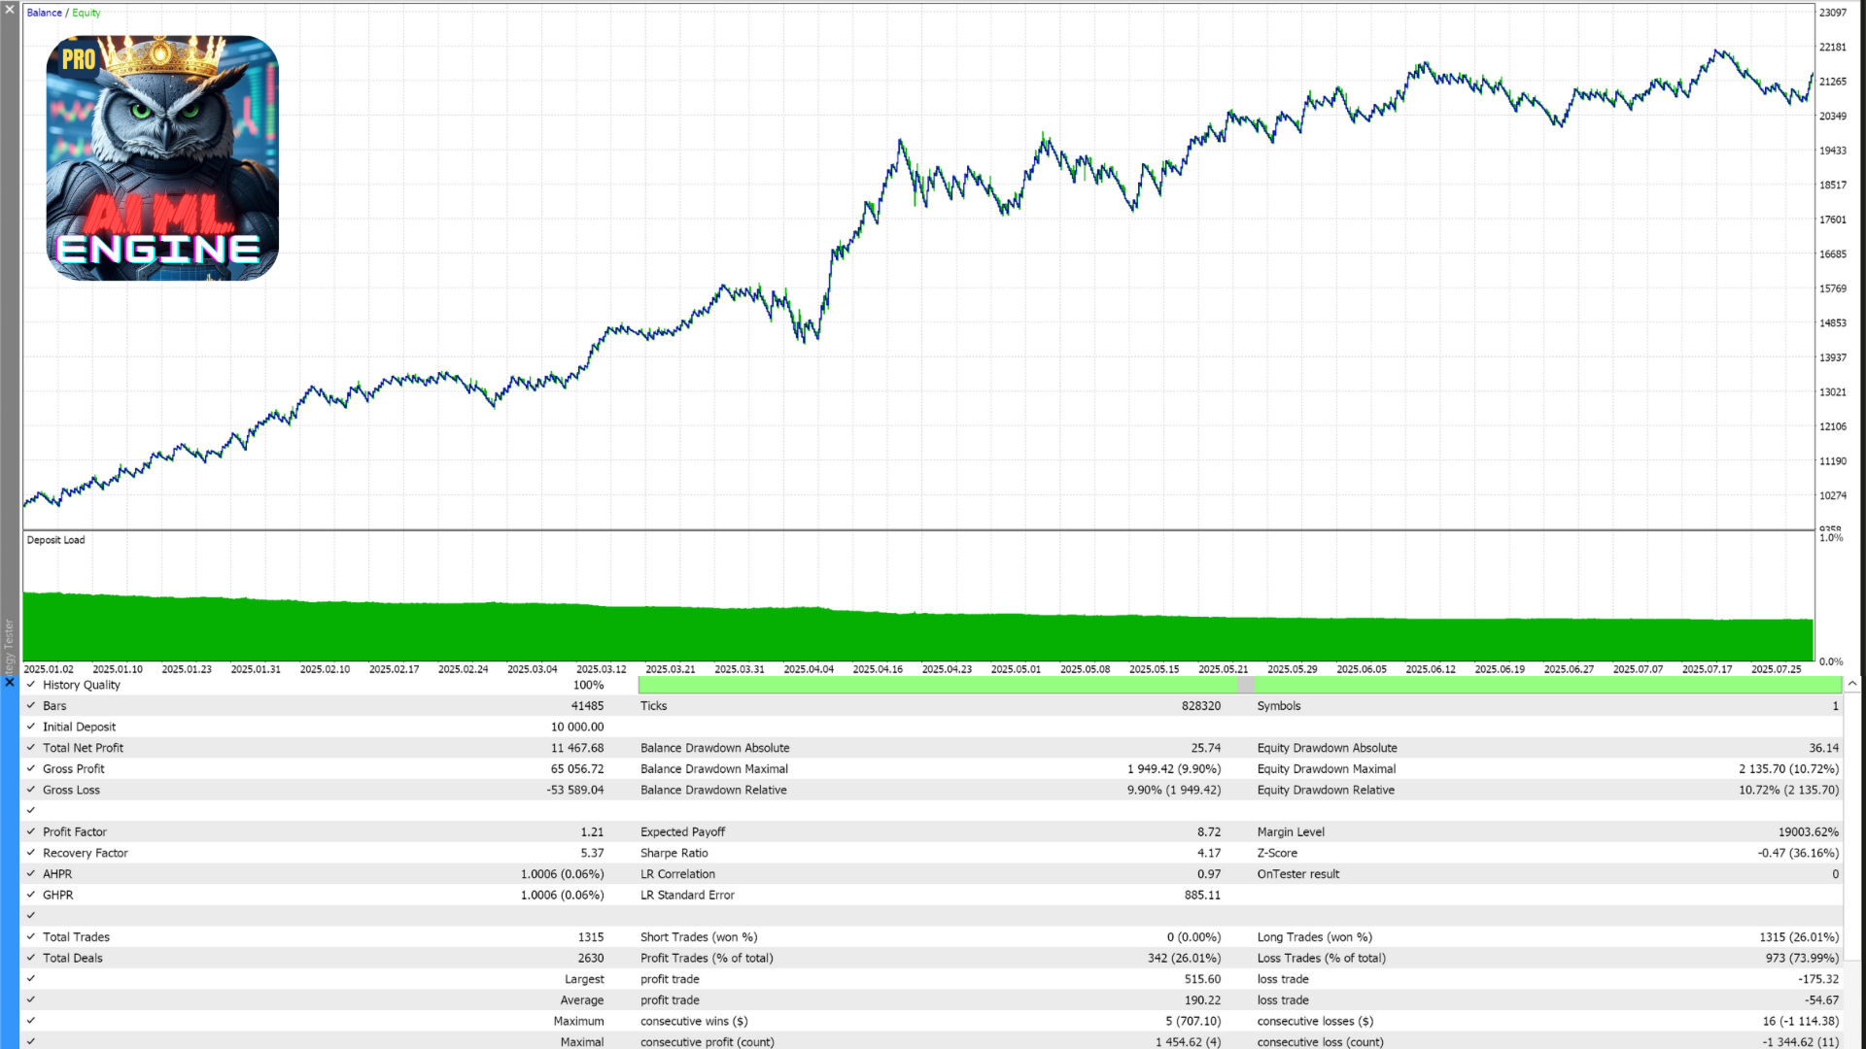
Task: Click the scrollbar up arrow in report
Action: [1852, 685]
